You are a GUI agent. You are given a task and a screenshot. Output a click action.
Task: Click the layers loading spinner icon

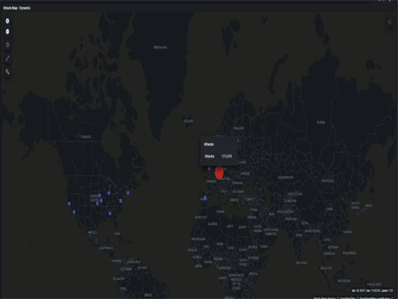(x=391, y=21)
